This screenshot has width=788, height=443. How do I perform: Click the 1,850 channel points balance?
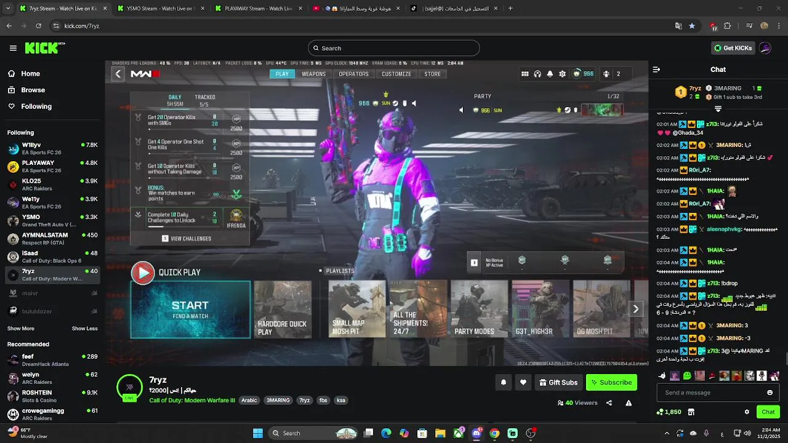[x=669, y=412]
